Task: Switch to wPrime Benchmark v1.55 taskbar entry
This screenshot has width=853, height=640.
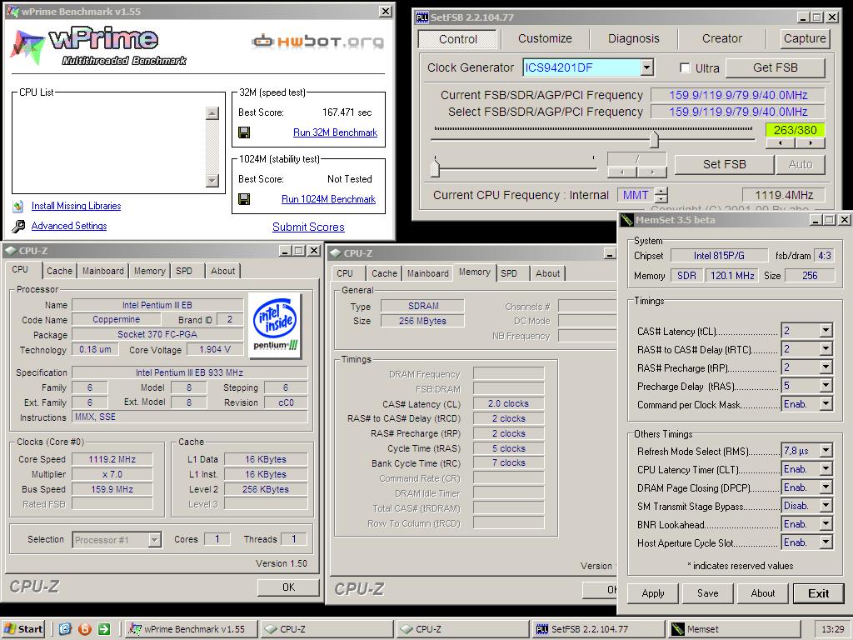Action: (x=191, y=629)
